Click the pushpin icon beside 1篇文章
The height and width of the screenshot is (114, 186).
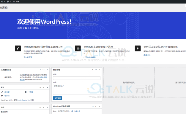tap(2, 92)
